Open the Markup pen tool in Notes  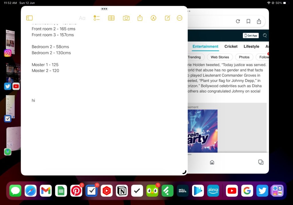[x=153, y=18]
